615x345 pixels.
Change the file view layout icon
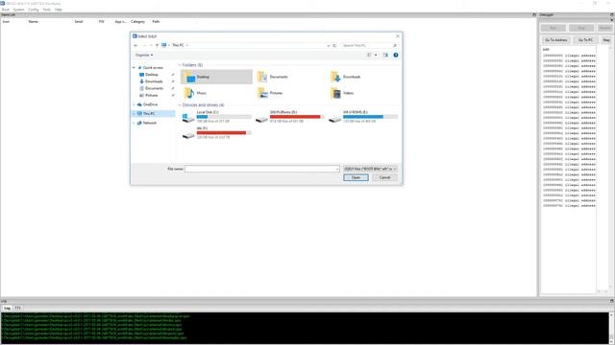(x=369, y=56)
